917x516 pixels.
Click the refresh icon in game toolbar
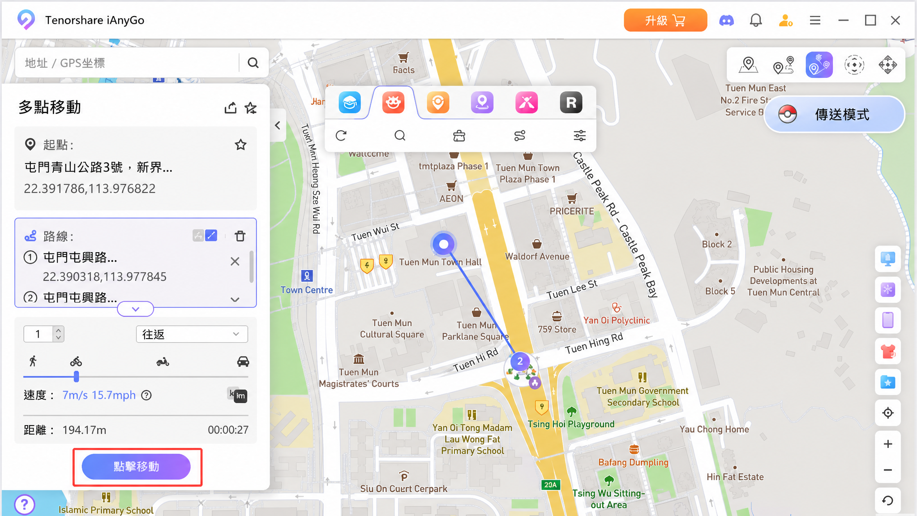click(x=341, y=135)
